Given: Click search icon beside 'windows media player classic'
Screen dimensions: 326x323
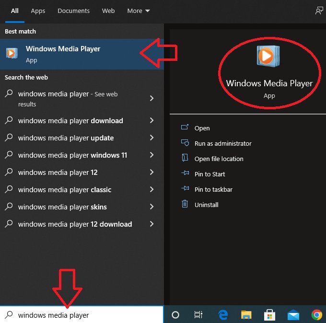Looking at the screenshot, I should 9,189.
